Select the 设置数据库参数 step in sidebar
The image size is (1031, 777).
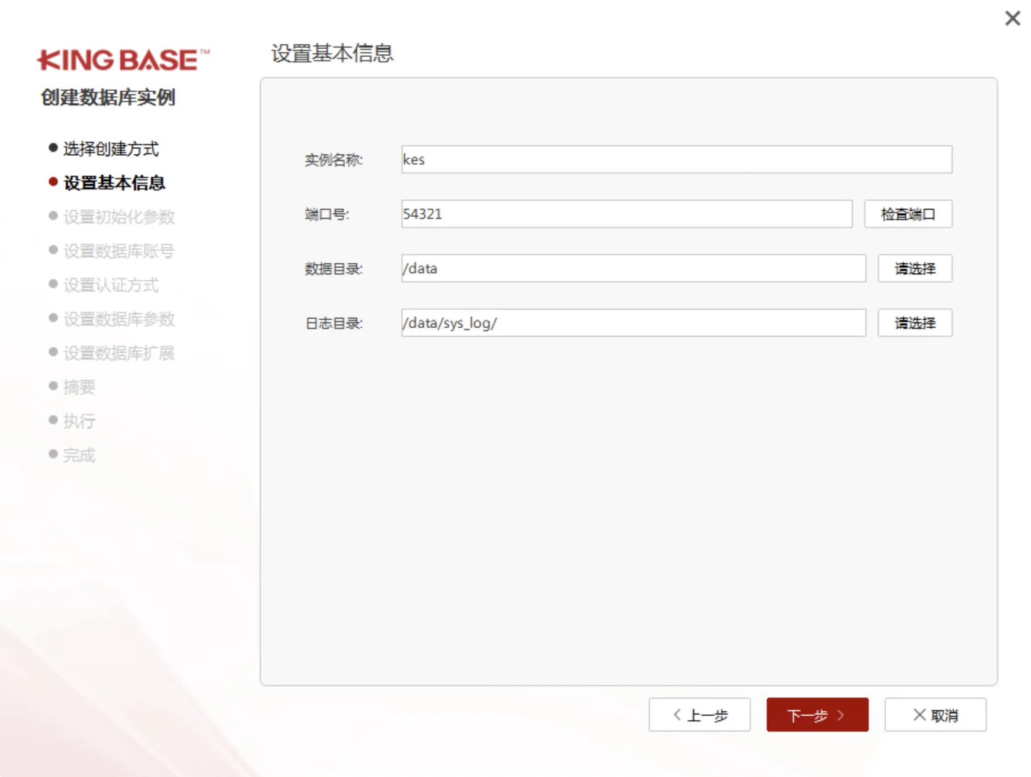[x=118, y=319]
